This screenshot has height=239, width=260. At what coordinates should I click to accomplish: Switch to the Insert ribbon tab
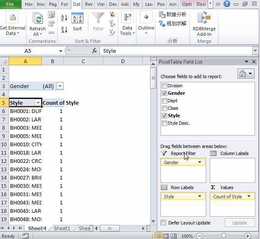[41, 4]
